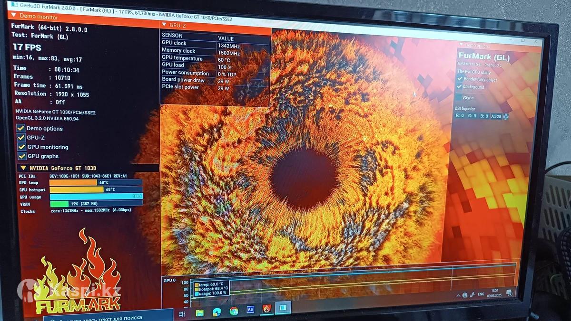Click the Time 00:10:34 row
571x321 pixels.
point(47,69)
